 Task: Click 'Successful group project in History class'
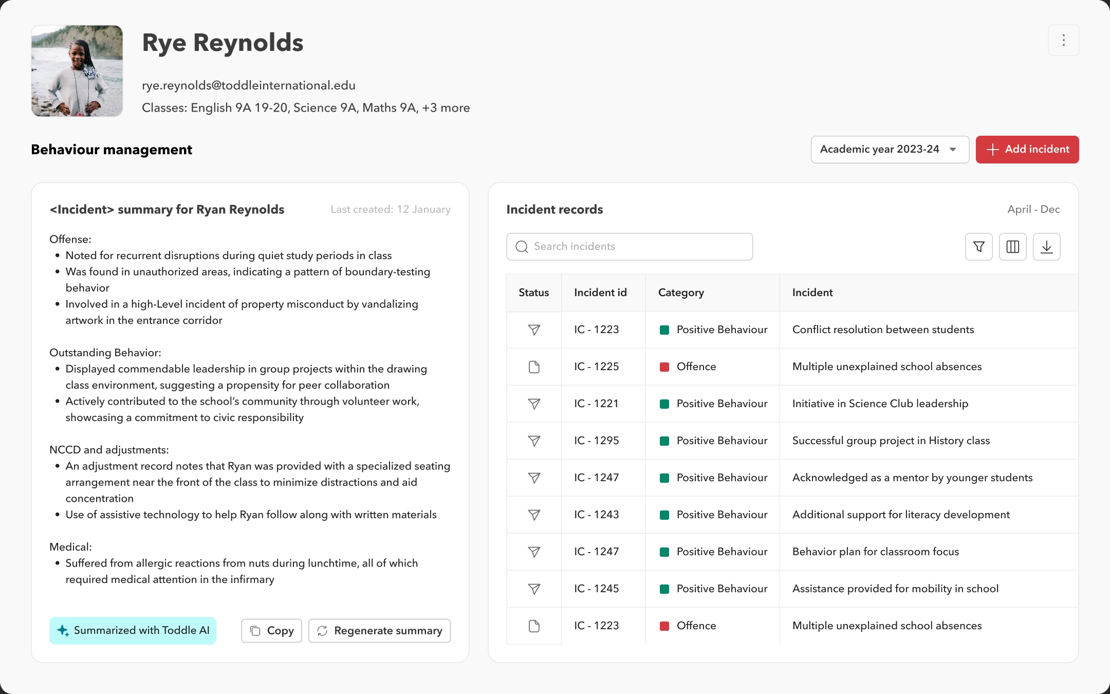click(891, 441)
